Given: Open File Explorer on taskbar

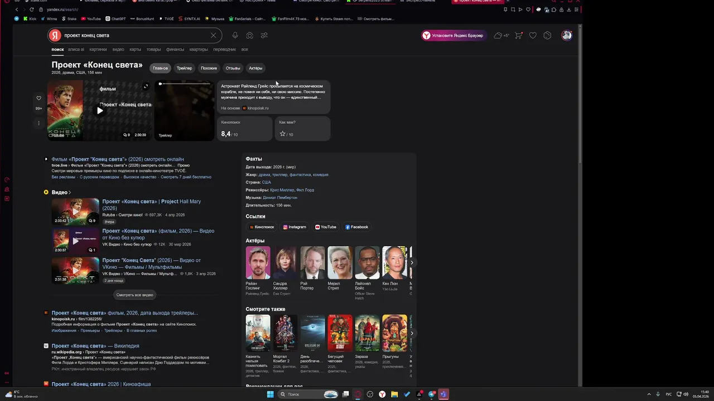Looking at the screenshot, I should [394, 394].
